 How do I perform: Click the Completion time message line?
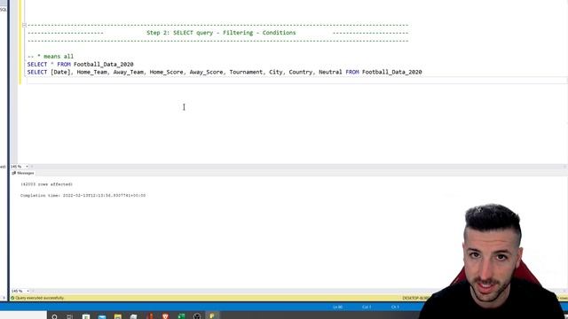[x=83, y=195]
